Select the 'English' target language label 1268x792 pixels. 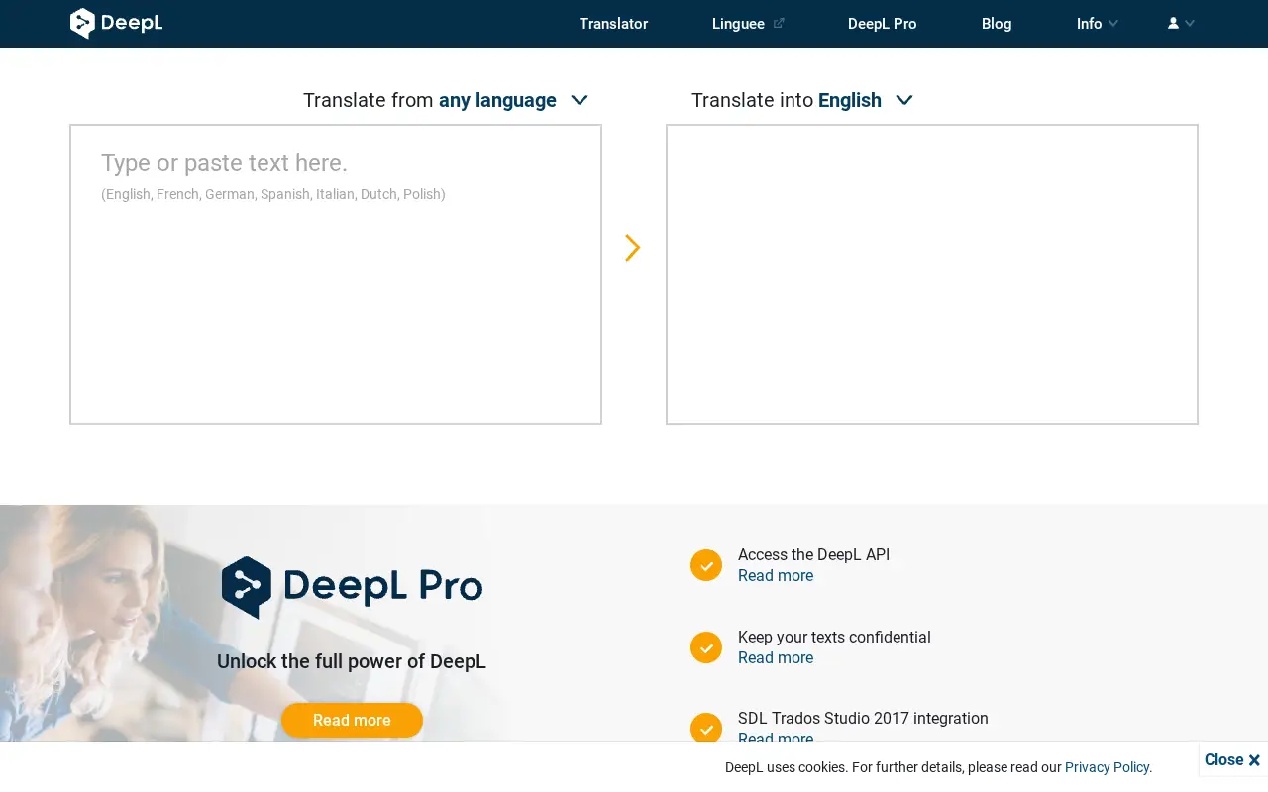[849, 100]
